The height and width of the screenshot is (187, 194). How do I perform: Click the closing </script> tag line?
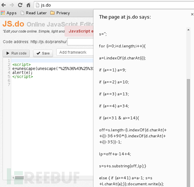pos(23,77)
